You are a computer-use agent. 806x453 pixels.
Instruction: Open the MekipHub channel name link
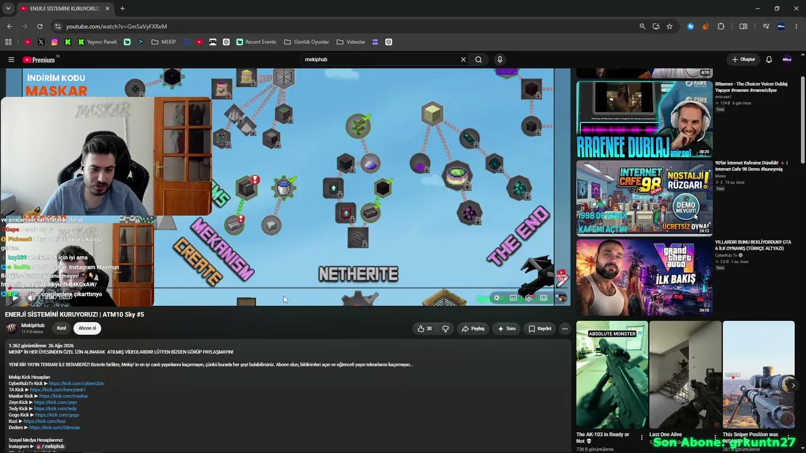coord(33,325)
